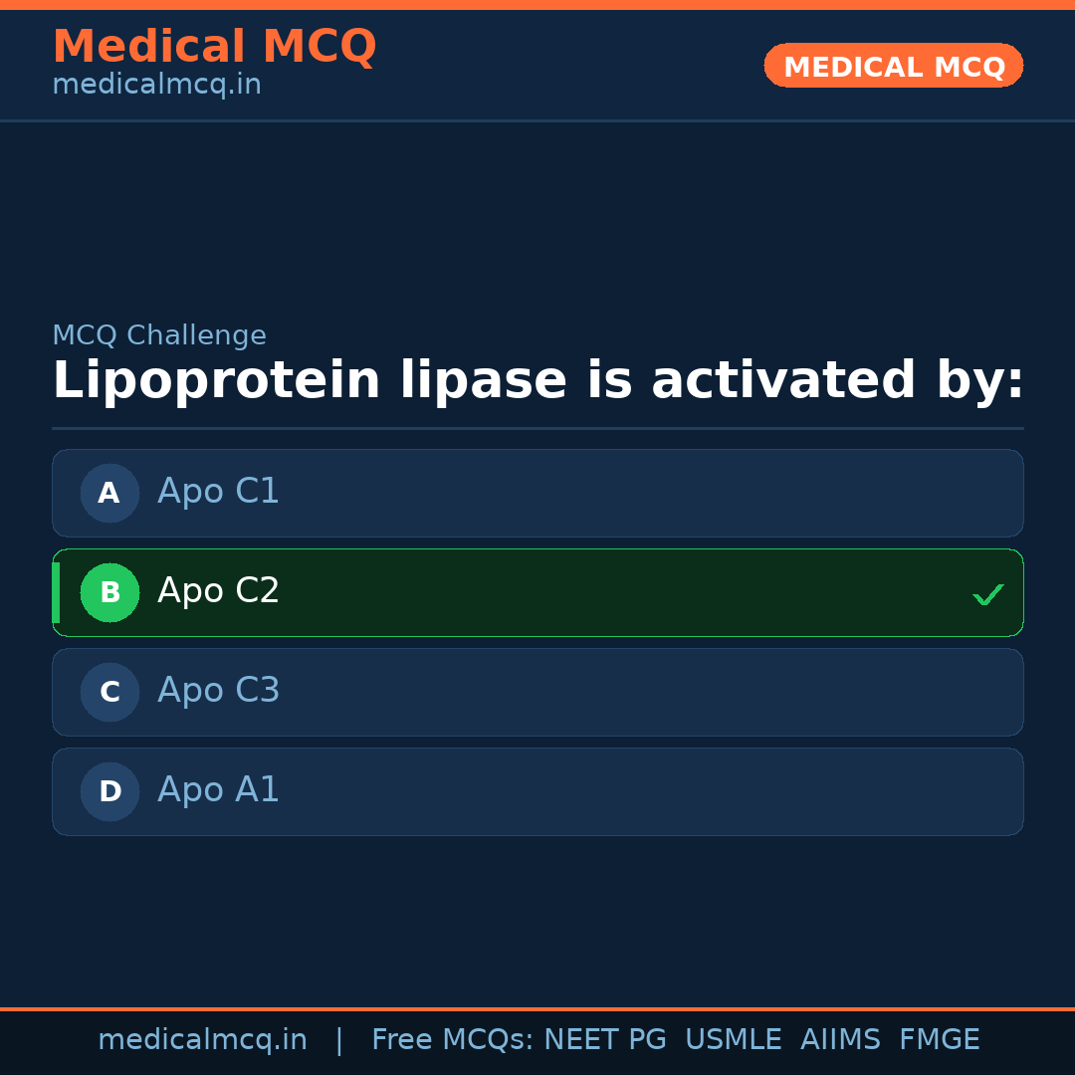
Task: Click the orange "MEDICAL MCQ" pill badge
Action: point(893,67)
